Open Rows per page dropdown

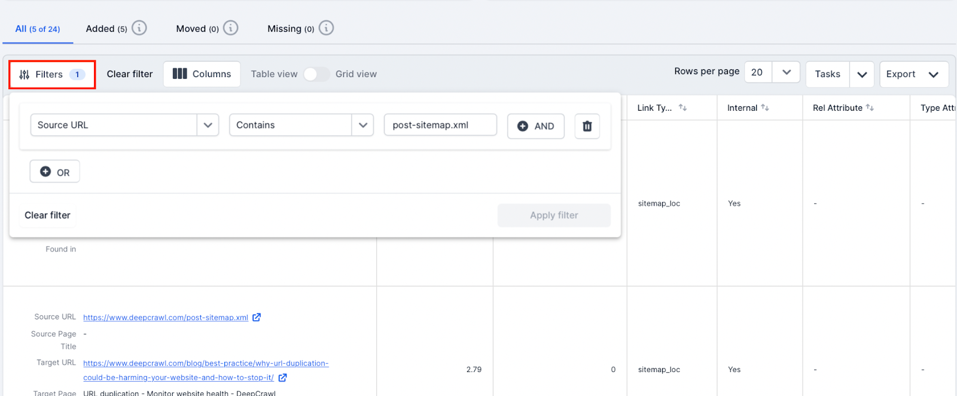[786, 72]
